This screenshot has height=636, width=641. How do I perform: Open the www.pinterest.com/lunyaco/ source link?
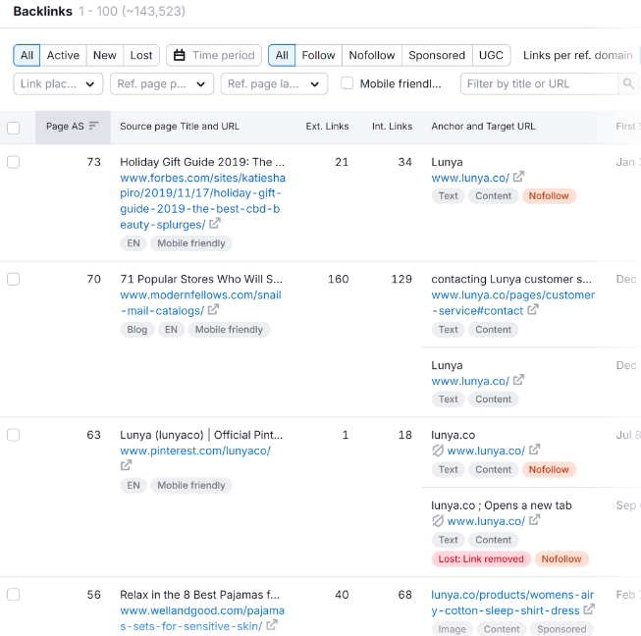pyautogui.click(x=194, y=451)
